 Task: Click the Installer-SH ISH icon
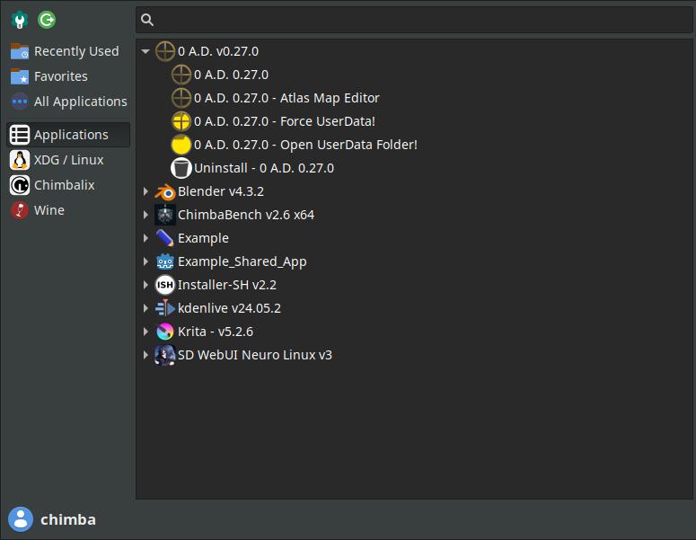(x=165, y=285)
